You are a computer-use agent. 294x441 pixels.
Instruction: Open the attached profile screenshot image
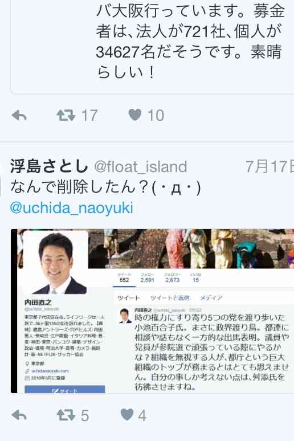[x=152, y=311]
